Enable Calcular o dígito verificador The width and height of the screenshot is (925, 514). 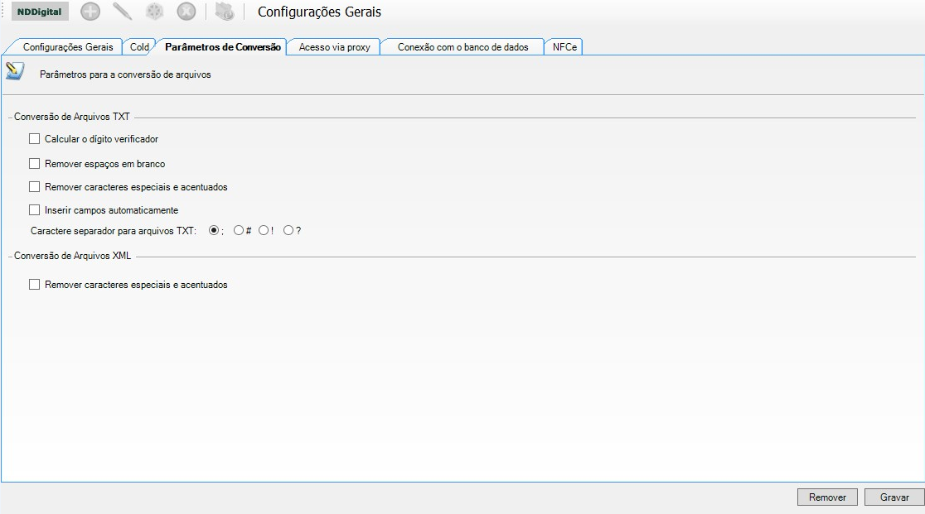tap(35, 139)
